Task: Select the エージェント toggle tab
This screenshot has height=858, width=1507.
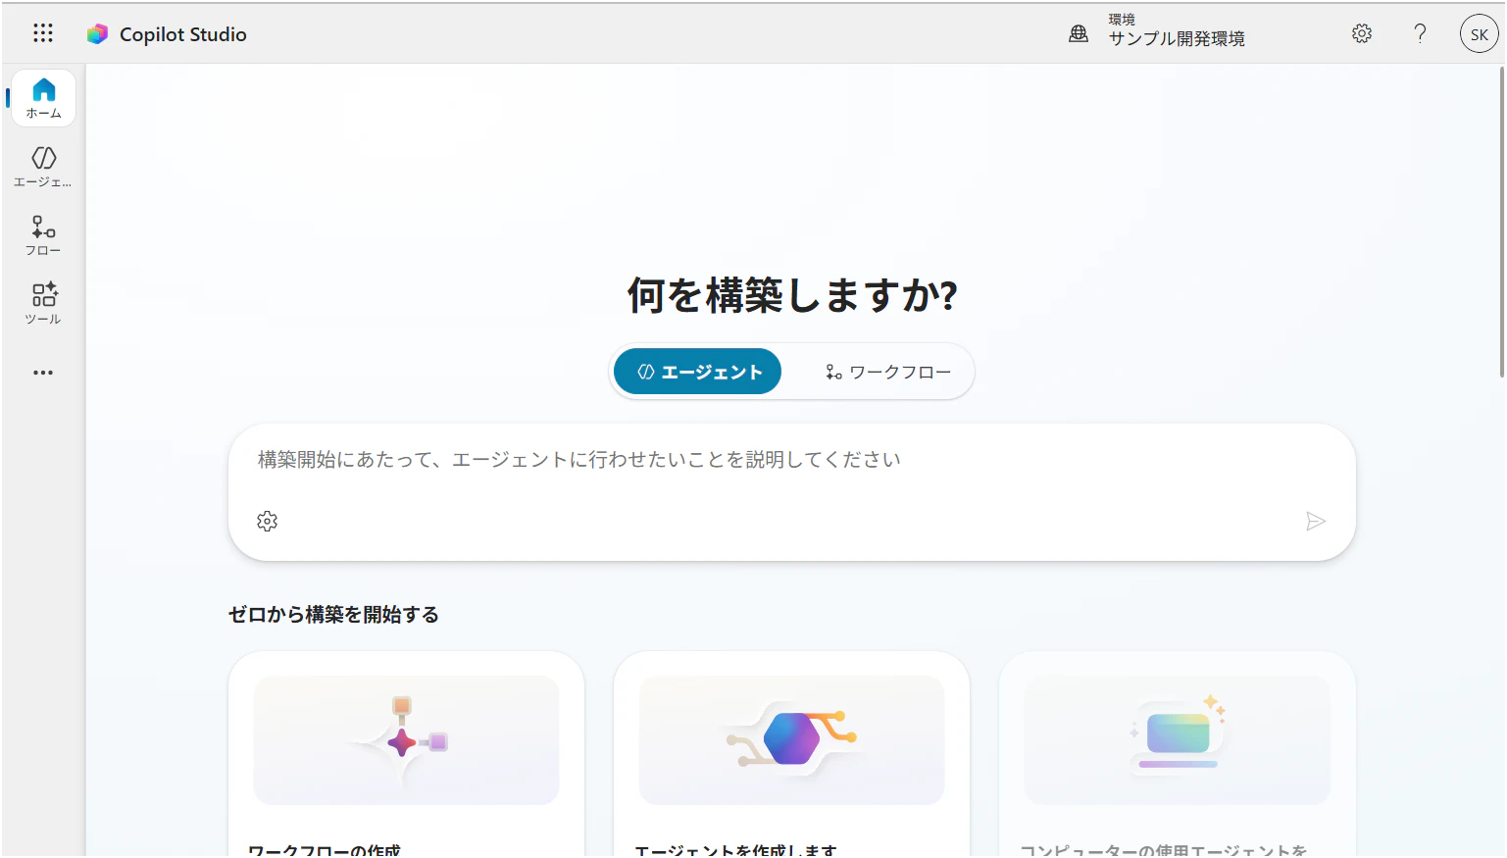Action: pos(697,372)
